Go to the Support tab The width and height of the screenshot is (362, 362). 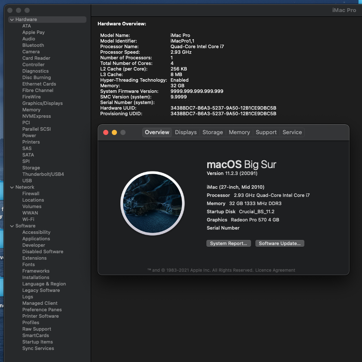point(266,132)
